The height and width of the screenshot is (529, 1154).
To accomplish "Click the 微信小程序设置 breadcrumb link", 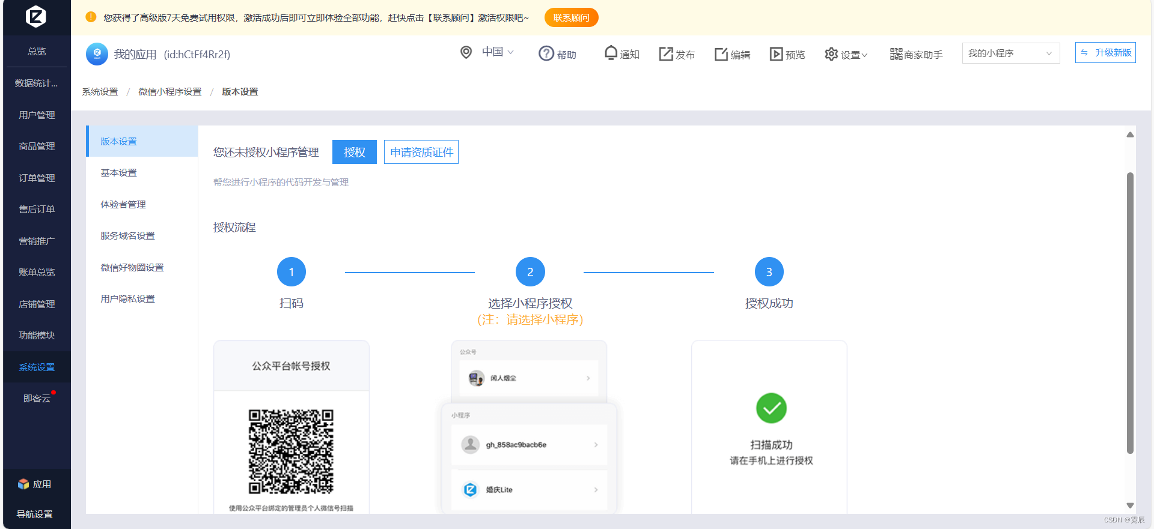I will [x=170, y=92].
